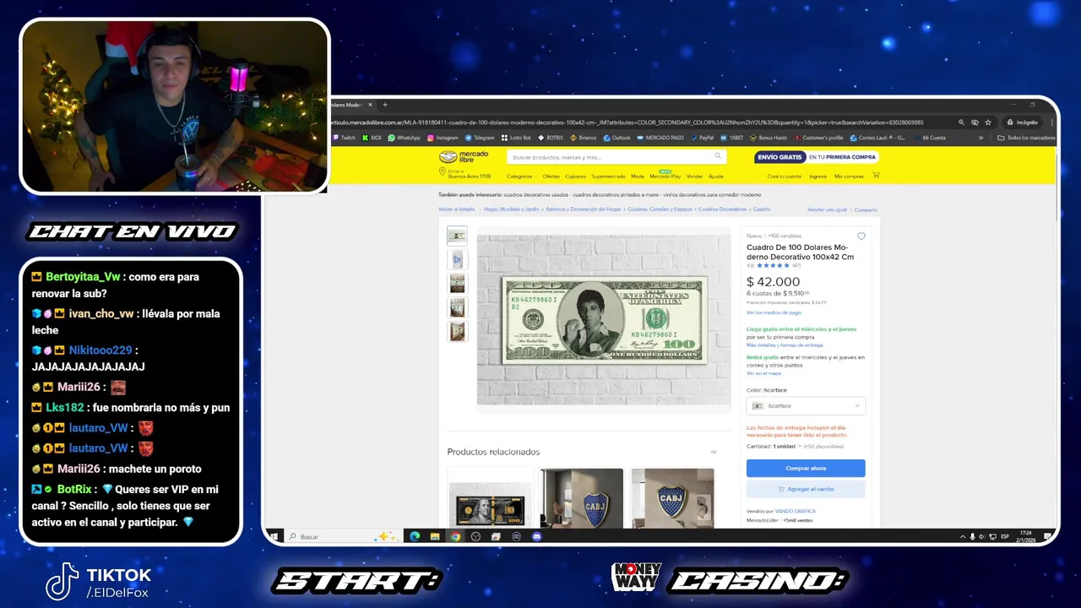Open the Twitch bookmark
The height and width of the screenshot is (608, 1081).
pyautogui.click(x=344, y=138)
